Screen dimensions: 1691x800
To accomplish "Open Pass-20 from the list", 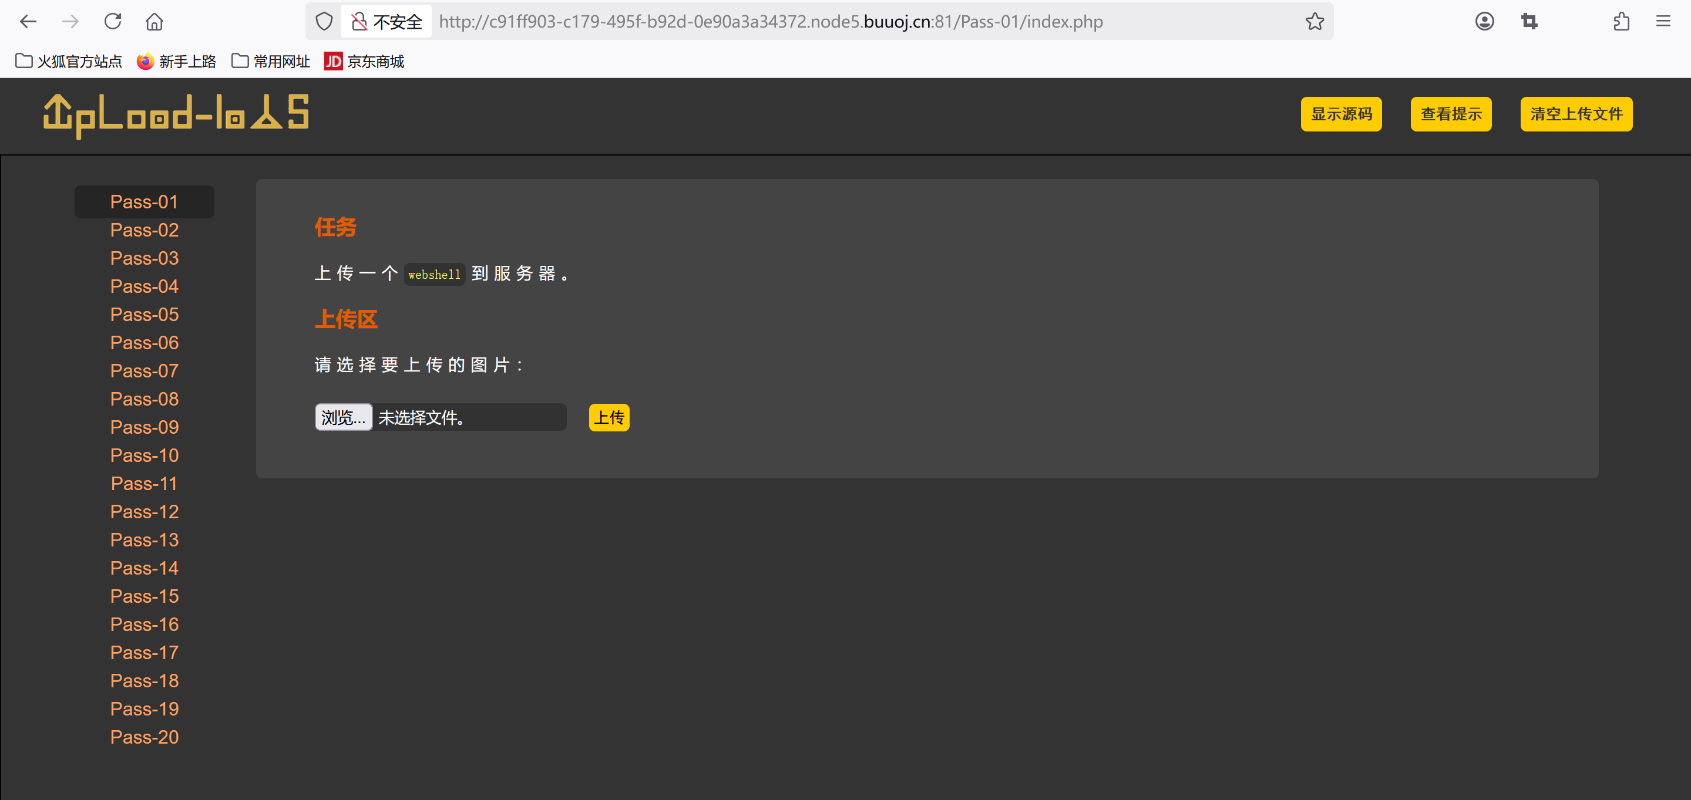I will [x=144, y=737].
